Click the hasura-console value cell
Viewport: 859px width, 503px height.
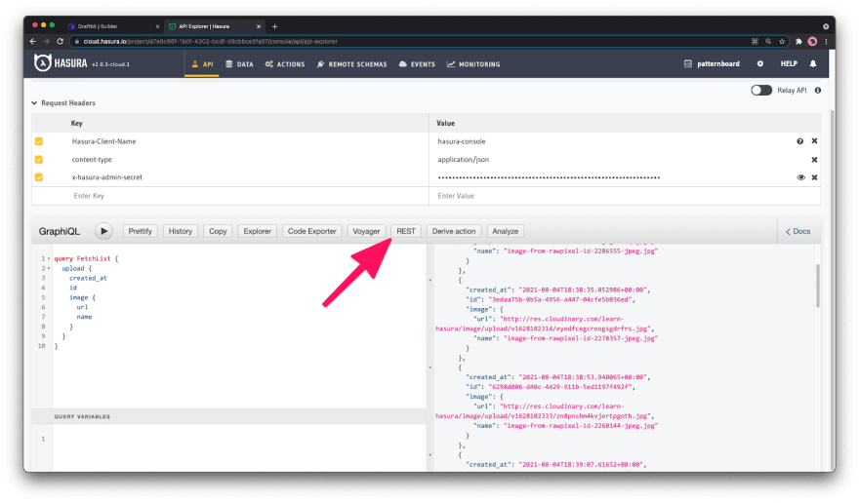point(462,141)
